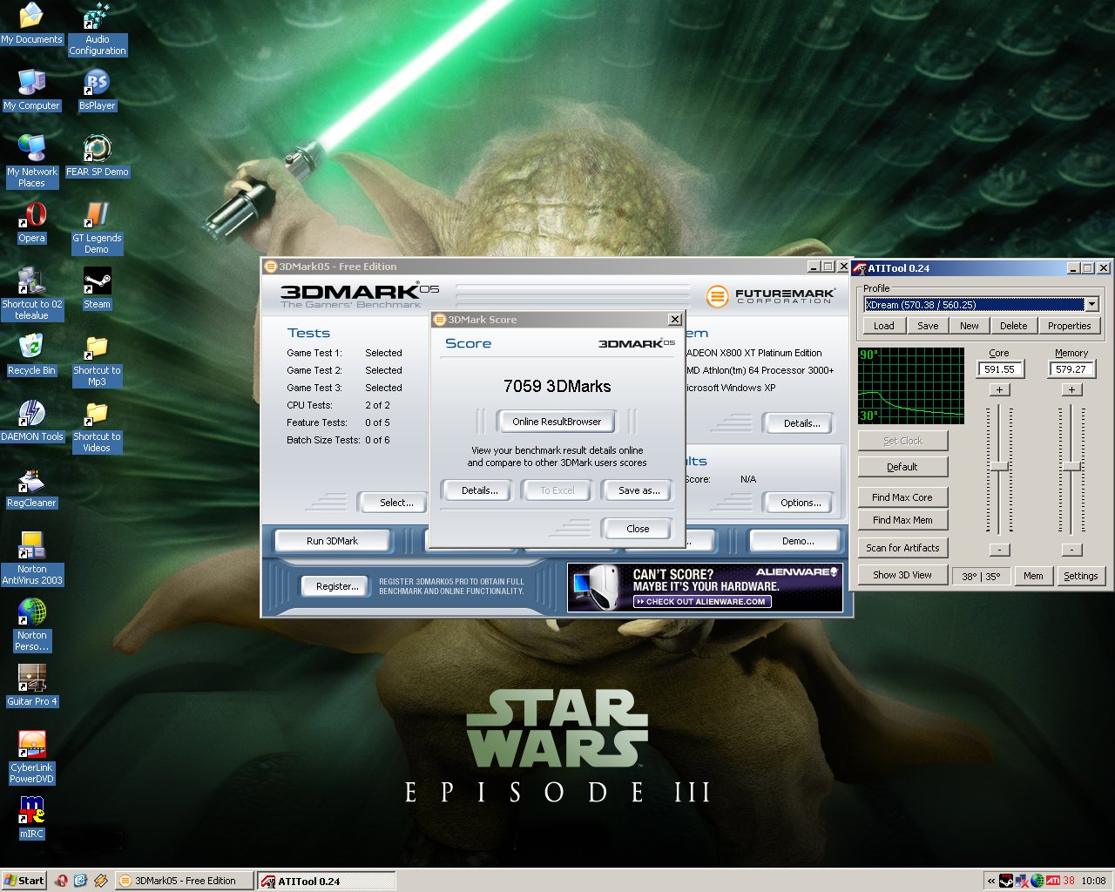This screenshot has width=1115, height=892.
Task: Click the Core clock plus stepper
Action: click(x=999, y=389)
